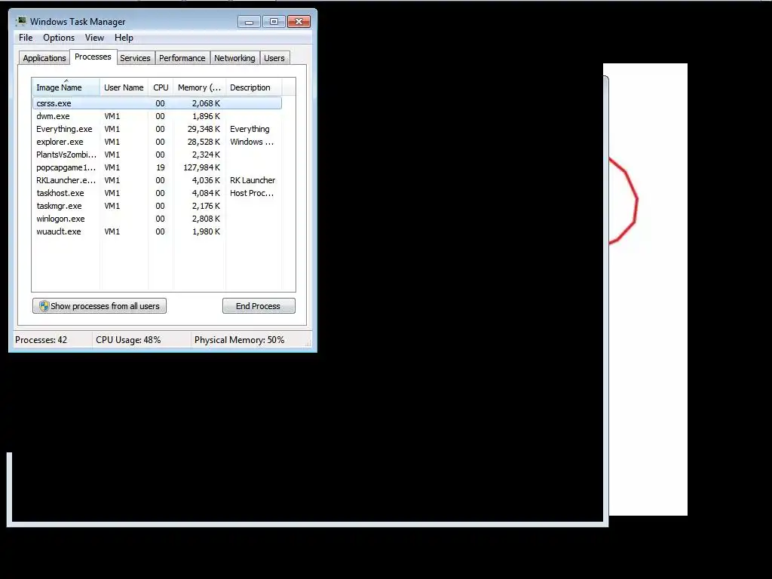This screenshot has width=772, height=579.
Task: Switch to the Services tab
Action: [136, 58]
